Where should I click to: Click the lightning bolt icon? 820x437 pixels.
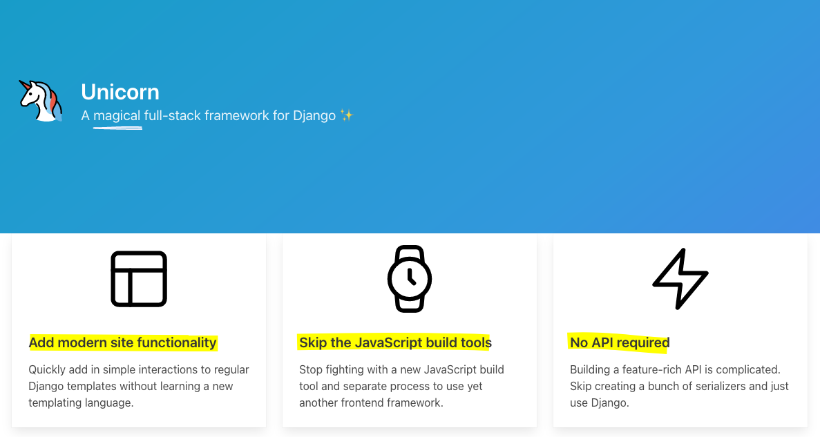pyautogui.click(x=680, y=279)
